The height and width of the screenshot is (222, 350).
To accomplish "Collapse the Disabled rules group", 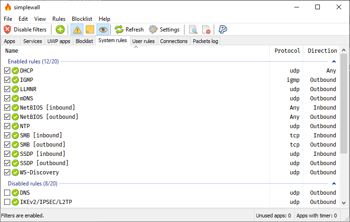I will click(x=334, y=183).
